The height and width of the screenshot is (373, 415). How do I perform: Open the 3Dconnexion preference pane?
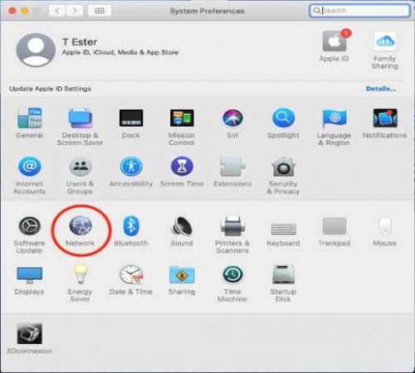pos(29,338)
